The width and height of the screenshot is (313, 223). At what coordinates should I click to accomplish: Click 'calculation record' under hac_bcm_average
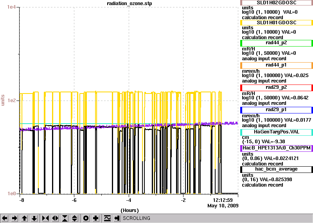[263, 185]
